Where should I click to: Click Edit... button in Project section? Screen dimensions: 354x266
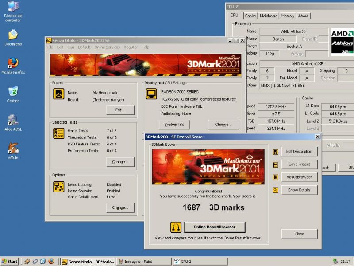click(x=120, y=110)
